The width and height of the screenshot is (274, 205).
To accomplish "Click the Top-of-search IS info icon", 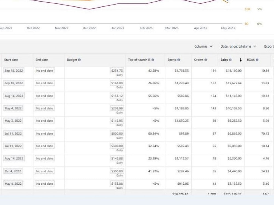I will (153, 60).
